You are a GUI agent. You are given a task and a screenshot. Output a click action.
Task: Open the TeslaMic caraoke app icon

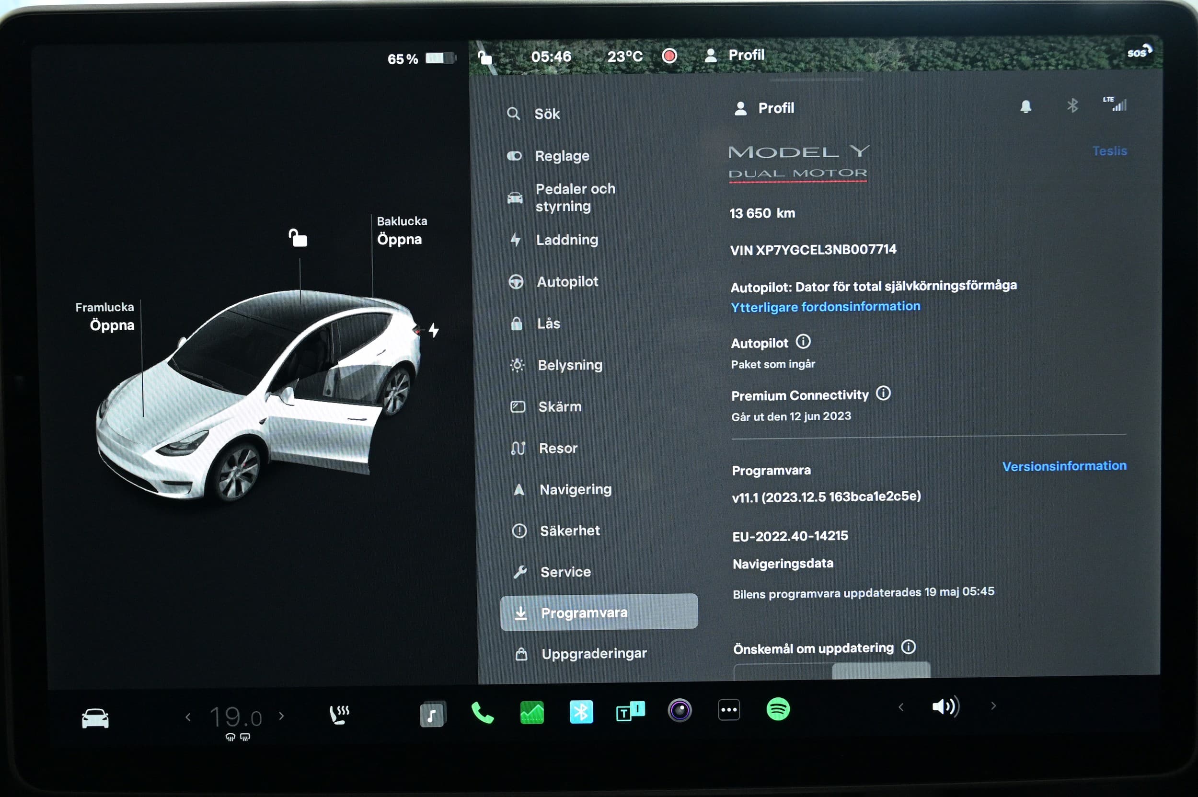pos(630,711)
